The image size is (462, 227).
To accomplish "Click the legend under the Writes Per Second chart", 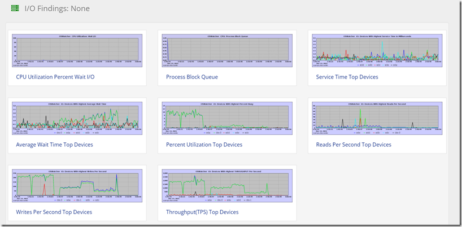I will tap(77, 200).
